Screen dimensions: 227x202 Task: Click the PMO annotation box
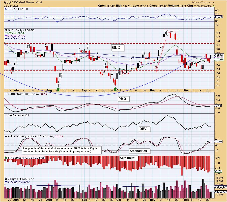(124, 99)
